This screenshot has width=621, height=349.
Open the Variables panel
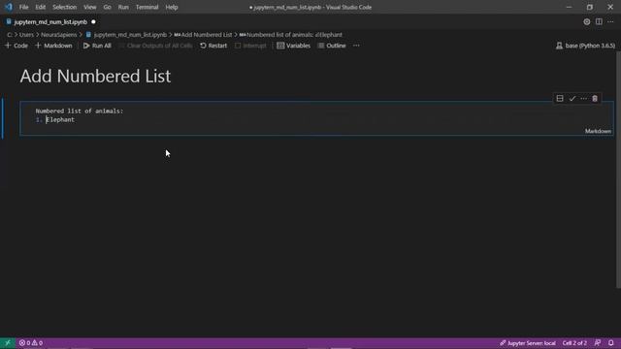pos(293,46)
